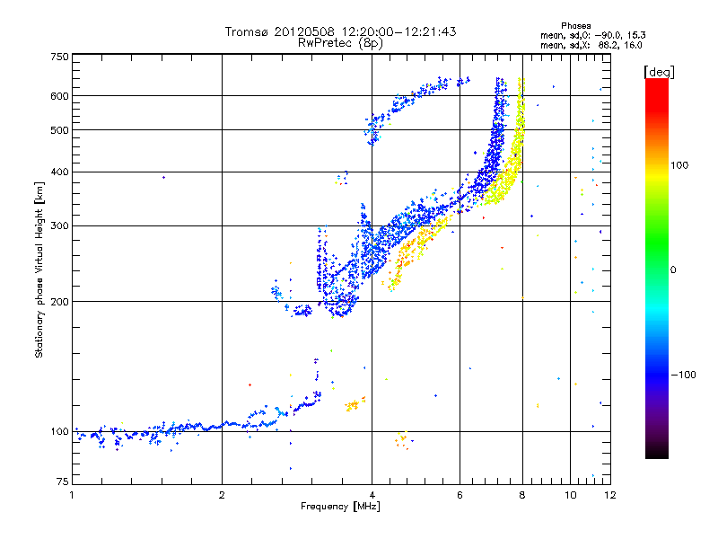Click the 'mean, sd,O: -90.0, 15.3' line
Screen dimensions: 718x539
[x=593, y=35]
